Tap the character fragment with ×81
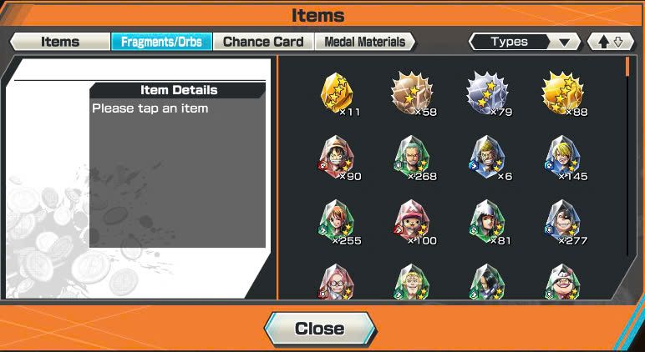Image resolution: width=645 pixels, height=352 pixels. pos(487,222)
